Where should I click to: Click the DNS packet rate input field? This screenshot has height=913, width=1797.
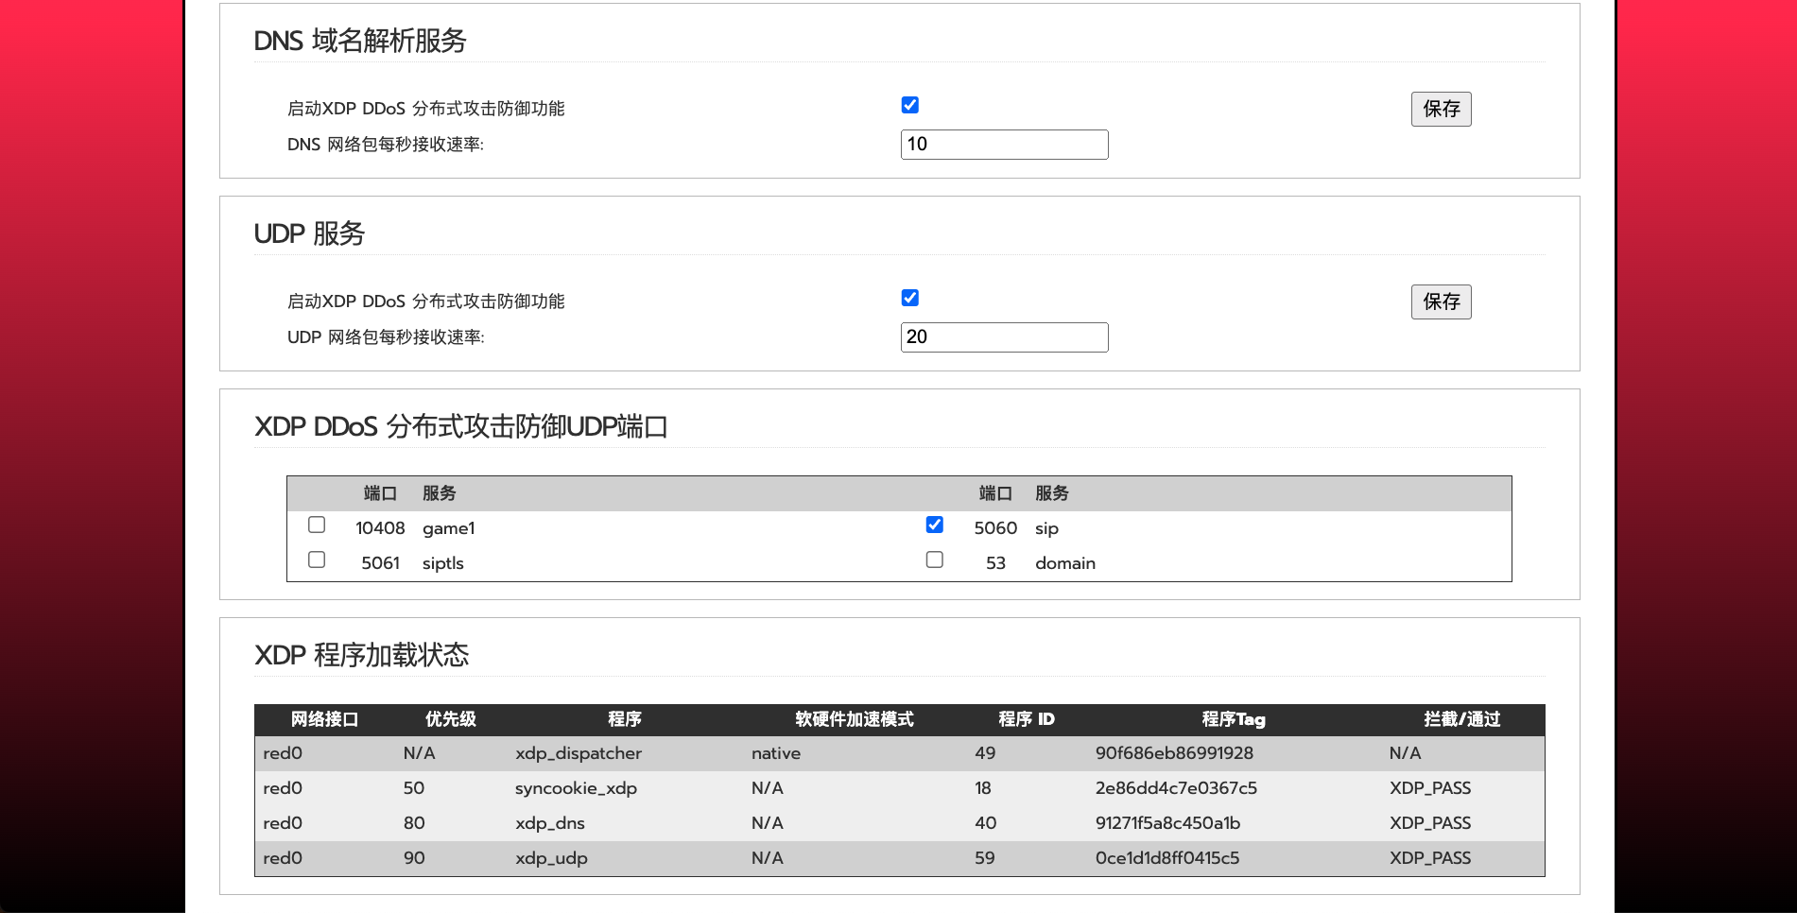[1004, 145]
